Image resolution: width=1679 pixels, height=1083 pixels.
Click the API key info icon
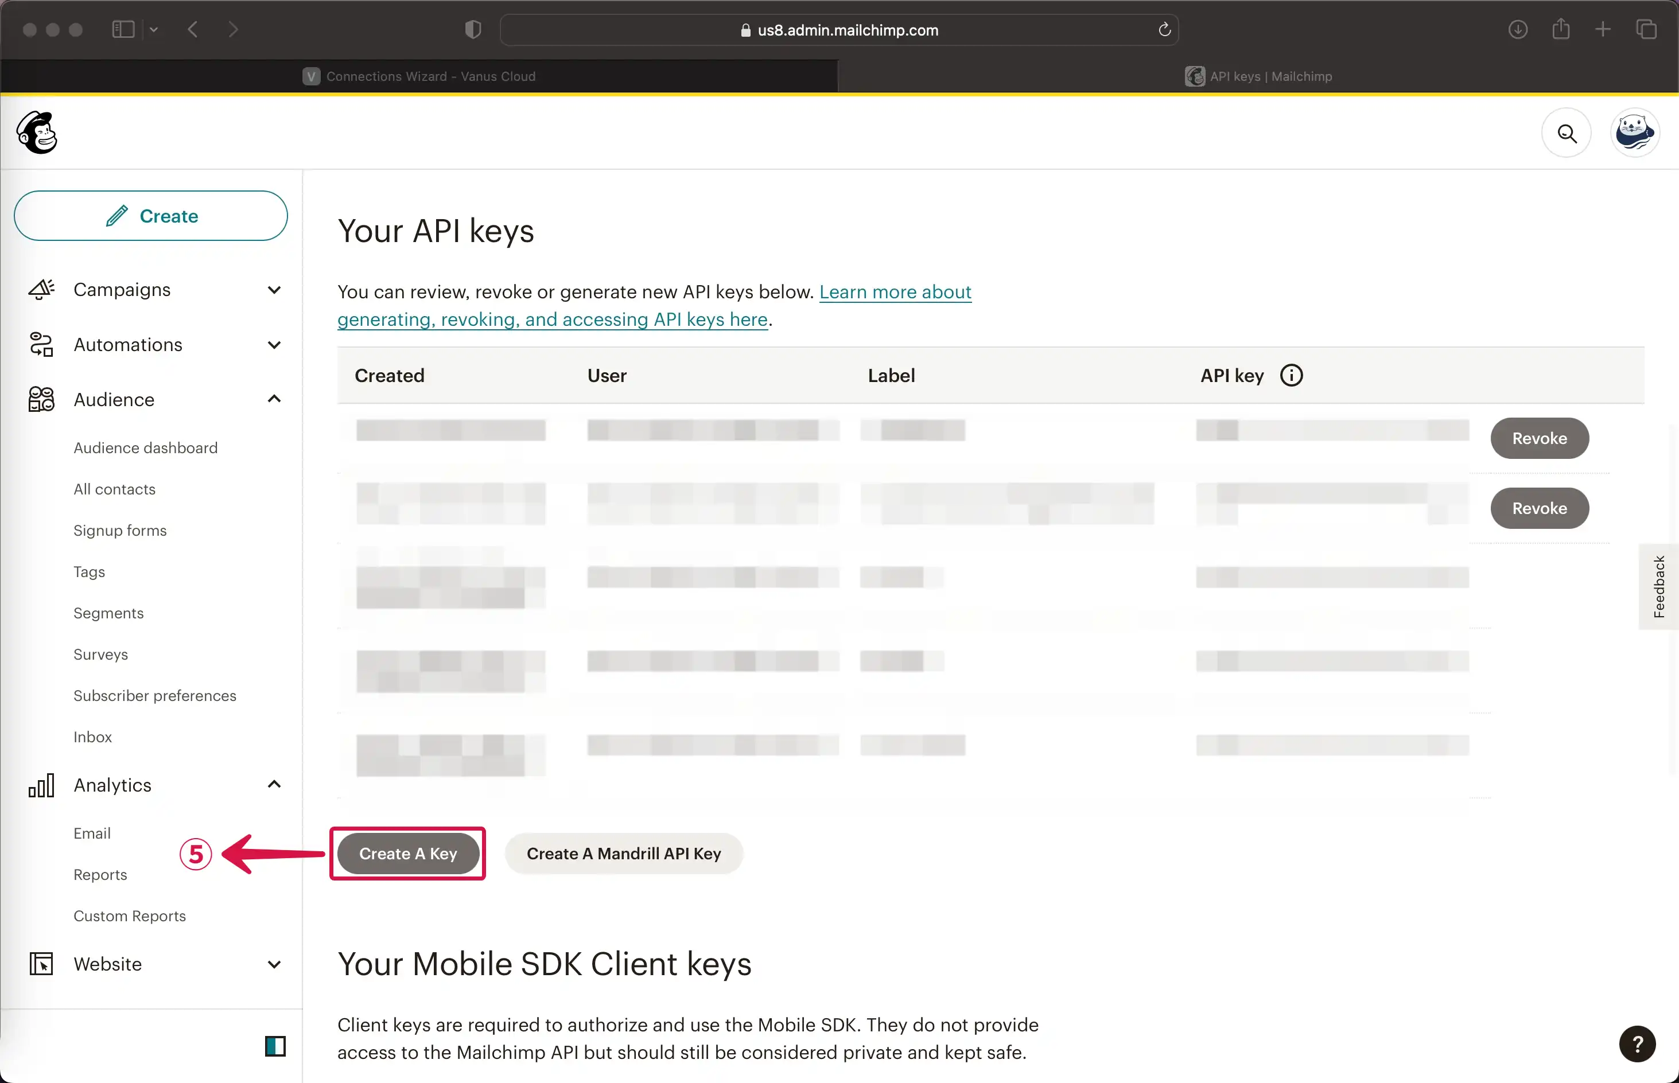tap(1292, 376)
